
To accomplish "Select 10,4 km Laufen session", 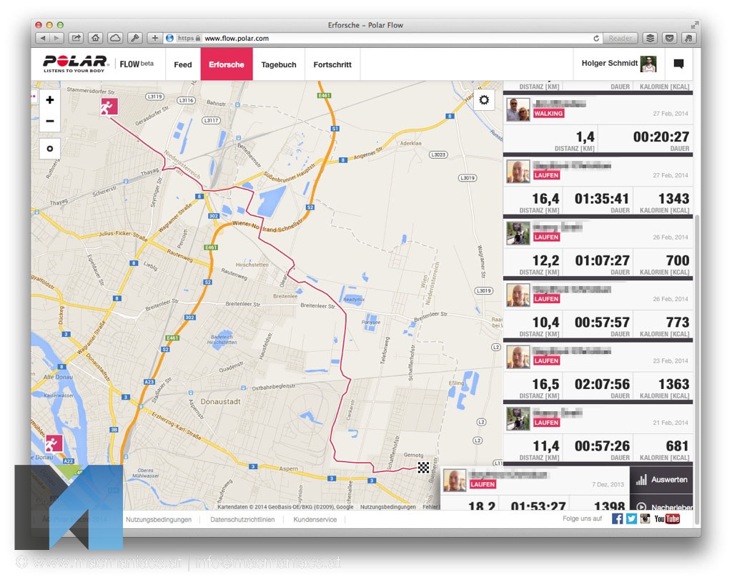I will (x=598, y=310).
